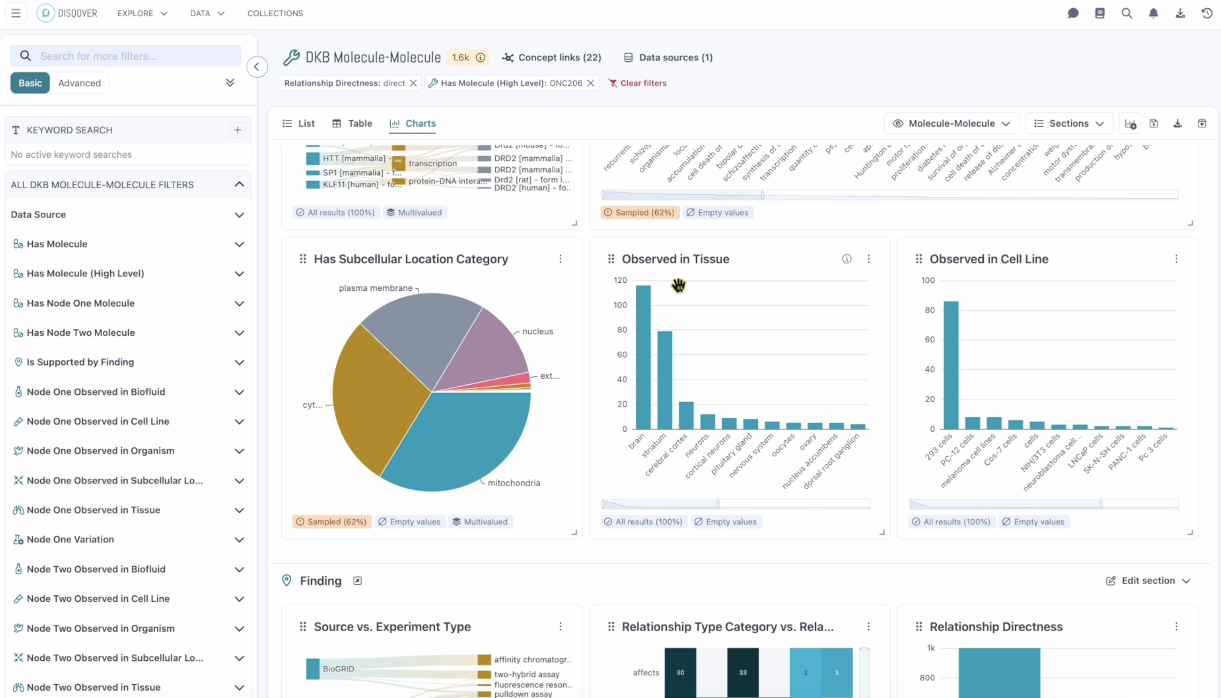The image size is (1221, 698).
Task: Open options menu for Observed in Cell Line
Action: [x=1176, y=259]
